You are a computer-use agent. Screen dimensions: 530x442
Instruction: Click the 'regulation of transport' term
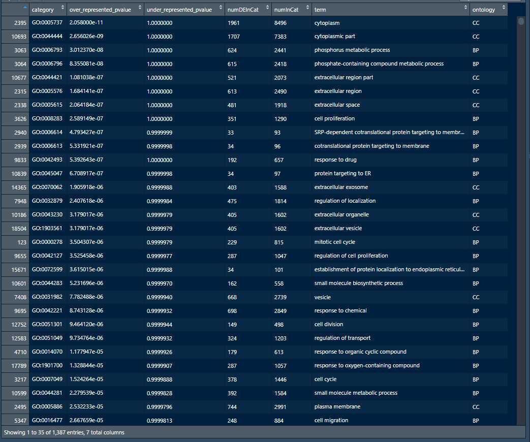click(x=342, y=338)
